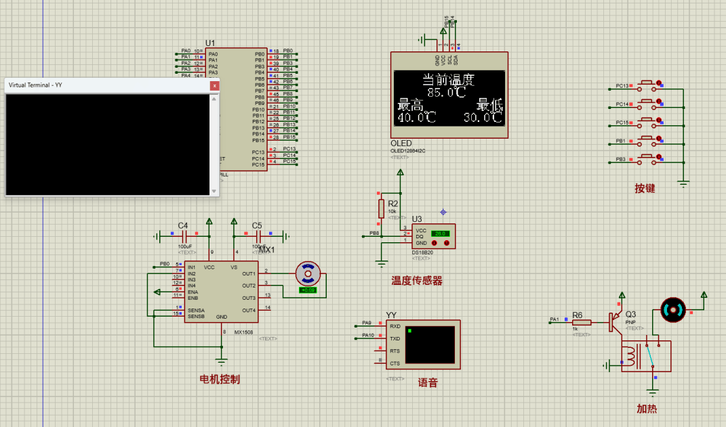This screenshot has height=427, width=726.
Task: Select the C4 100uF capacitor
Action: pyautogui.click(x=182, y=236)
